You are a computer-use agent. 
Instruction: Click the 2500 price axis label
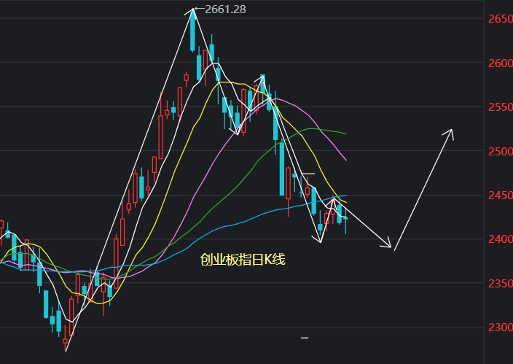point(500,152)
